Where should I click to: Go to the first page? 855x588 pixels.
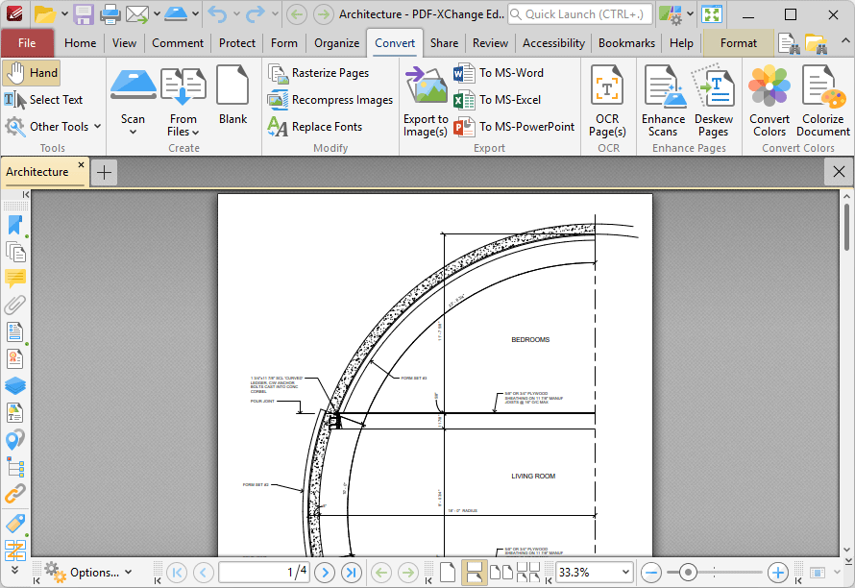[177, 573]
